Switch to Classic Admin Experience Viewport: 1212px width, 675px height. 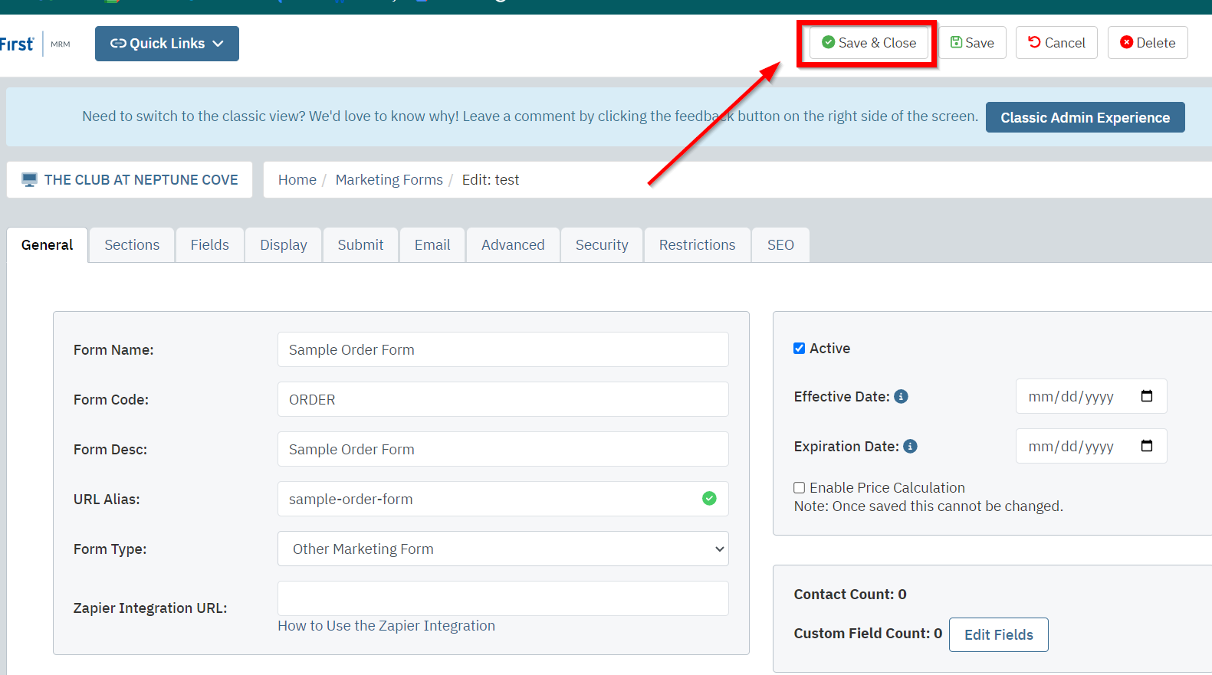click(x=1085, y=117)
